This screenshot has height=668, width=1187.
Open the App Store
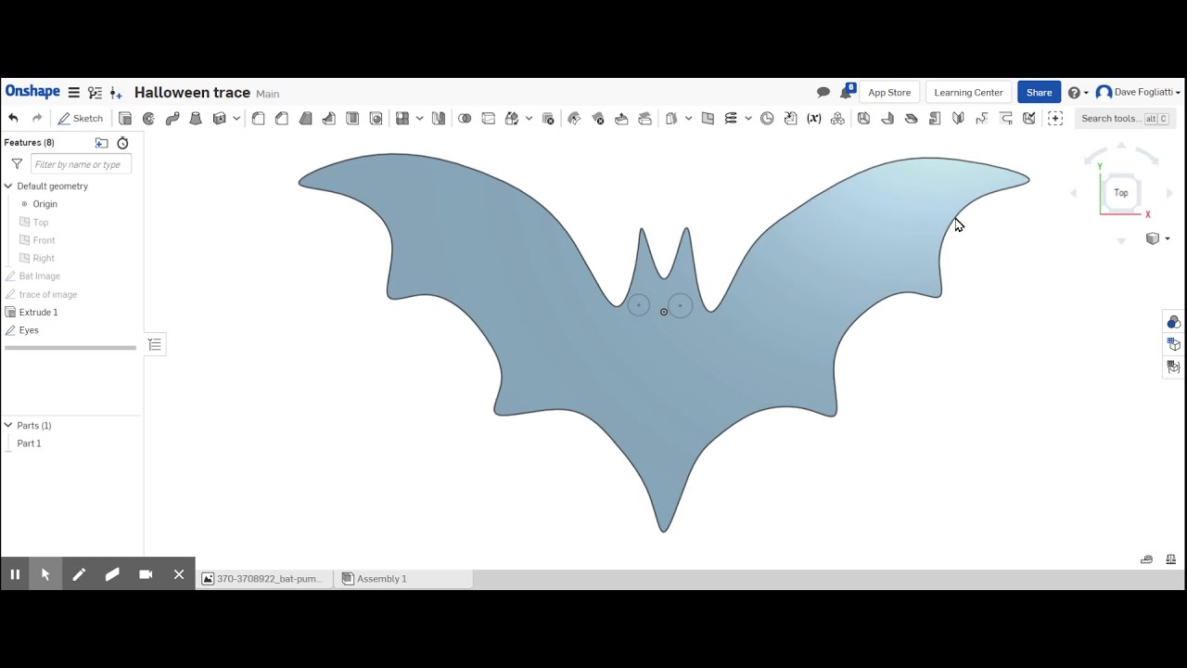tap(889, 93)
